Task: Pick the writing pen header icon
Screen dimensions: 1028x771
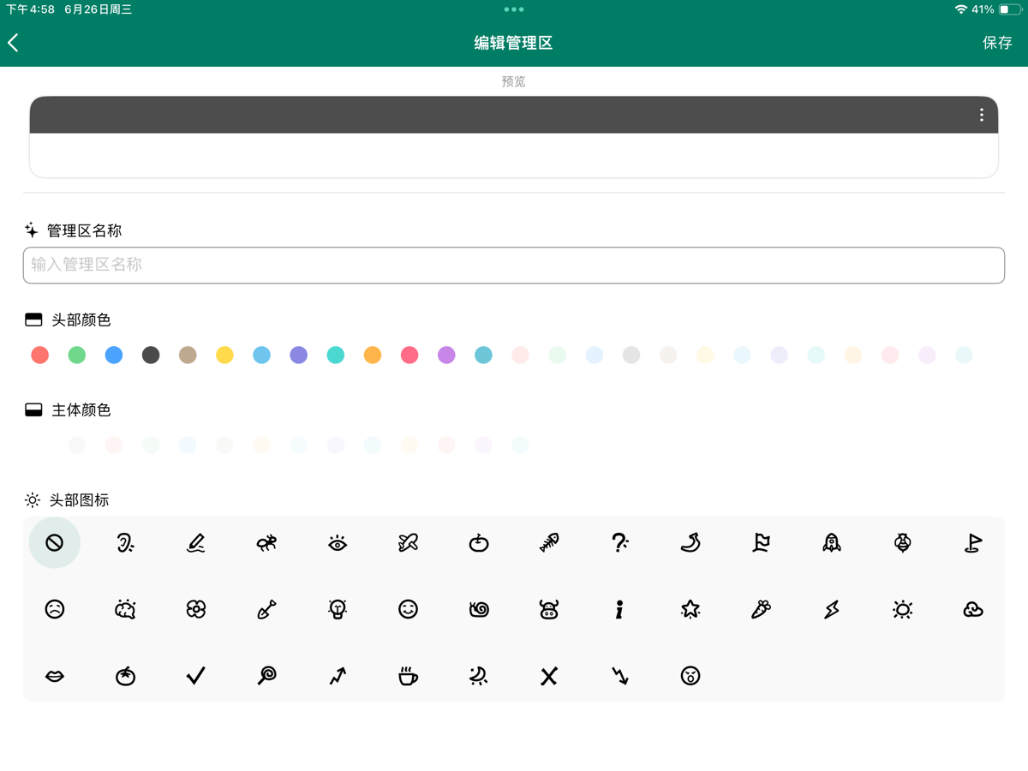Action: tap(196, 542)
